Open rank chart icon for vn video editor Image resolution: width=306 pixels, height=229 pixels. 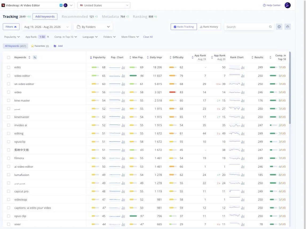[243, 84]
